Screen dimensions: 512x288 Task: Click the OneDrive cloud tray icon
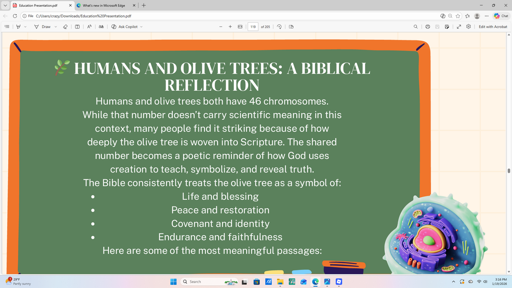tap(471, 282)
